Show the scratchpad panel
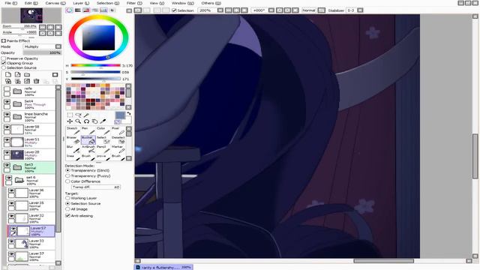 (x=112, y=10)
